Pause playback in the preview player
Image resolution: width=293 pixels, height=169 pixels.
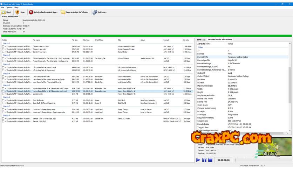click(204, 160)
